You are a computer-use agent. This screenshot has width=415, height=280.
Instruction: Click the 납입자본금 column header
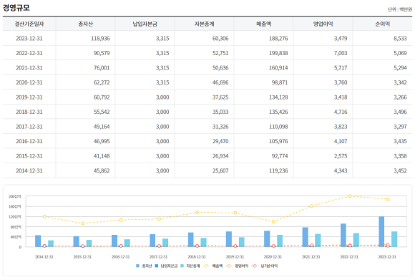[x=145, y=24]
